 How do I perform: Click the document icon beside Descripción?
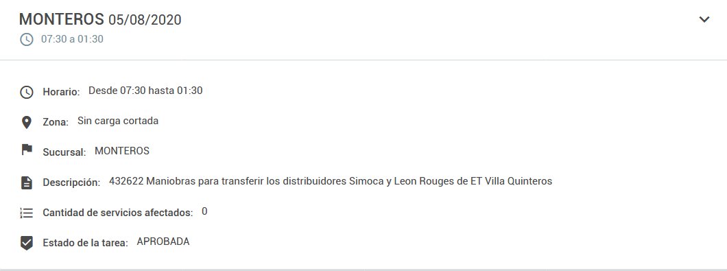tap(27, 182)
